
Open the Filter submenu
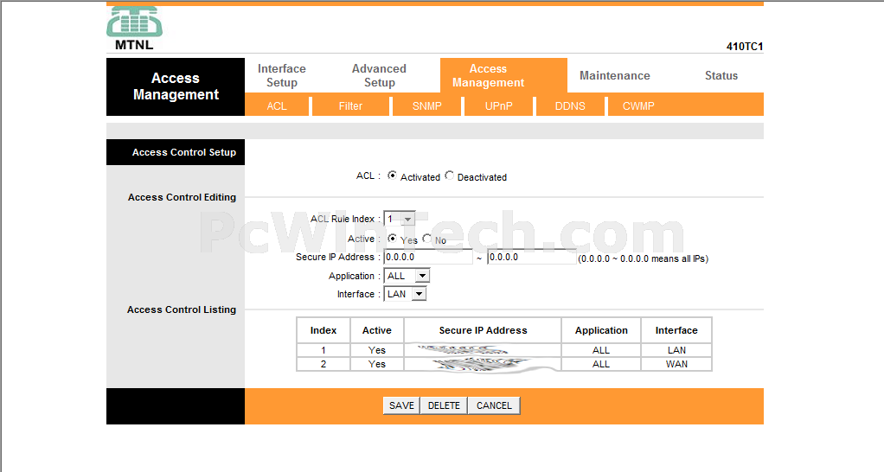point(350,105)
